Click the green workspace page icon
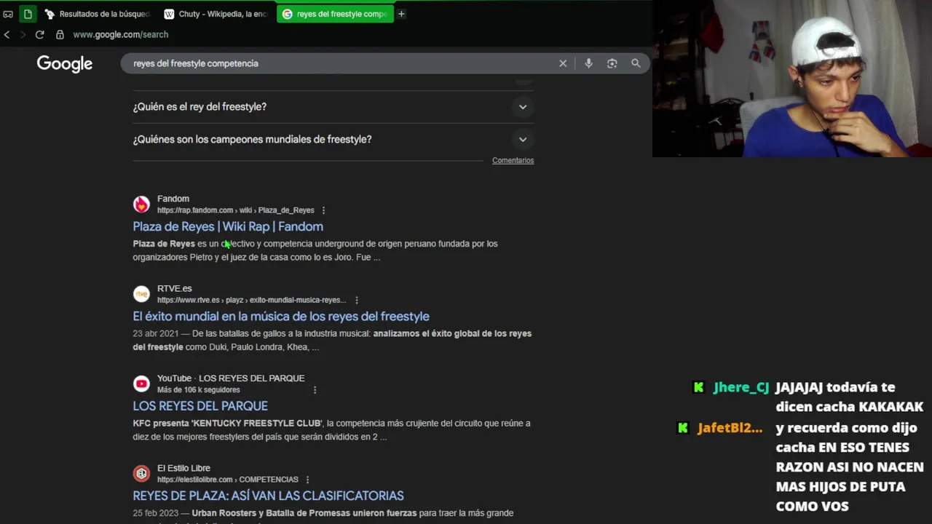This screenshot has width=932, height=524. pyautogui.click(x=28, y=14)
